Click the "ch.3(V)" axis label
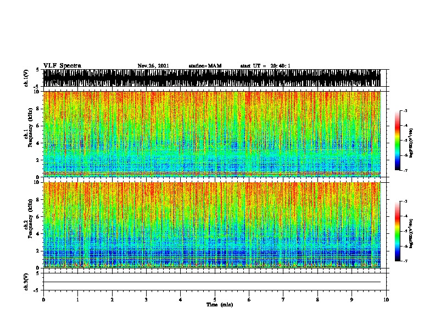 pyautogui.click(x=26, y=282)
